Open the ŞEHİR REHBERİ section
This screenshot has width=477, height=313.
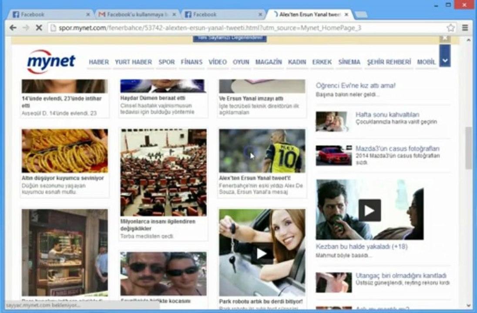pos(389,62)
